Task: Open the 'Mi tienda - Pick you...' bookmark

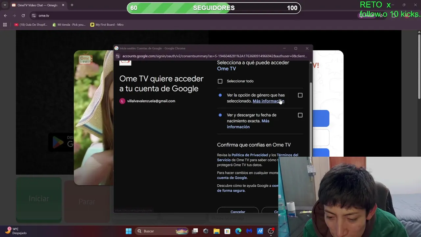Action: (x=69, y=25)
